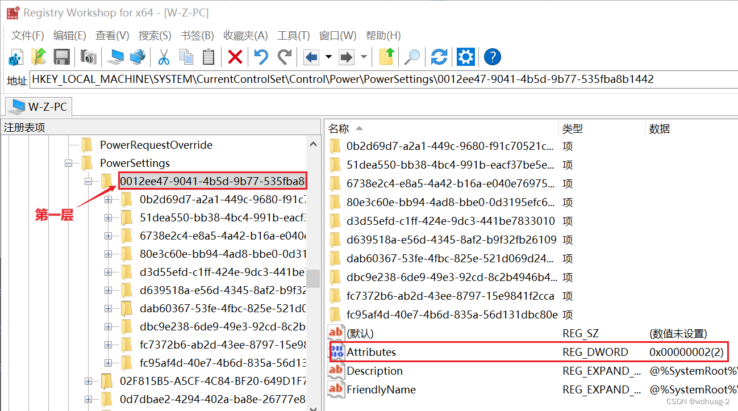The width and height of the screenshot is (738, 411).
Task: Select dab60367-53fe key in the tree
Action: pyautogui.click(x=223, y=308)
